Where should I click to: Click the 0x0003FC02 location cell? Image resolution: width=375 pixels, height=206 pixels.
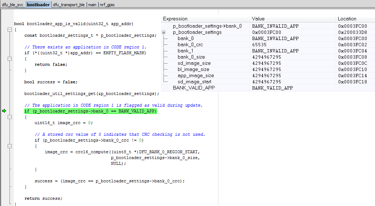[352, 45]
